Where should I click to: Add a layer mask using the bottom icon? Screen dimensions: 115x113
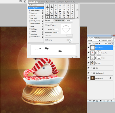tap(97, 101)
